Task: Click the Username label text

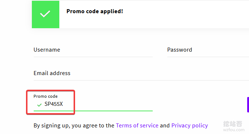Action: [x=47, y=50]
